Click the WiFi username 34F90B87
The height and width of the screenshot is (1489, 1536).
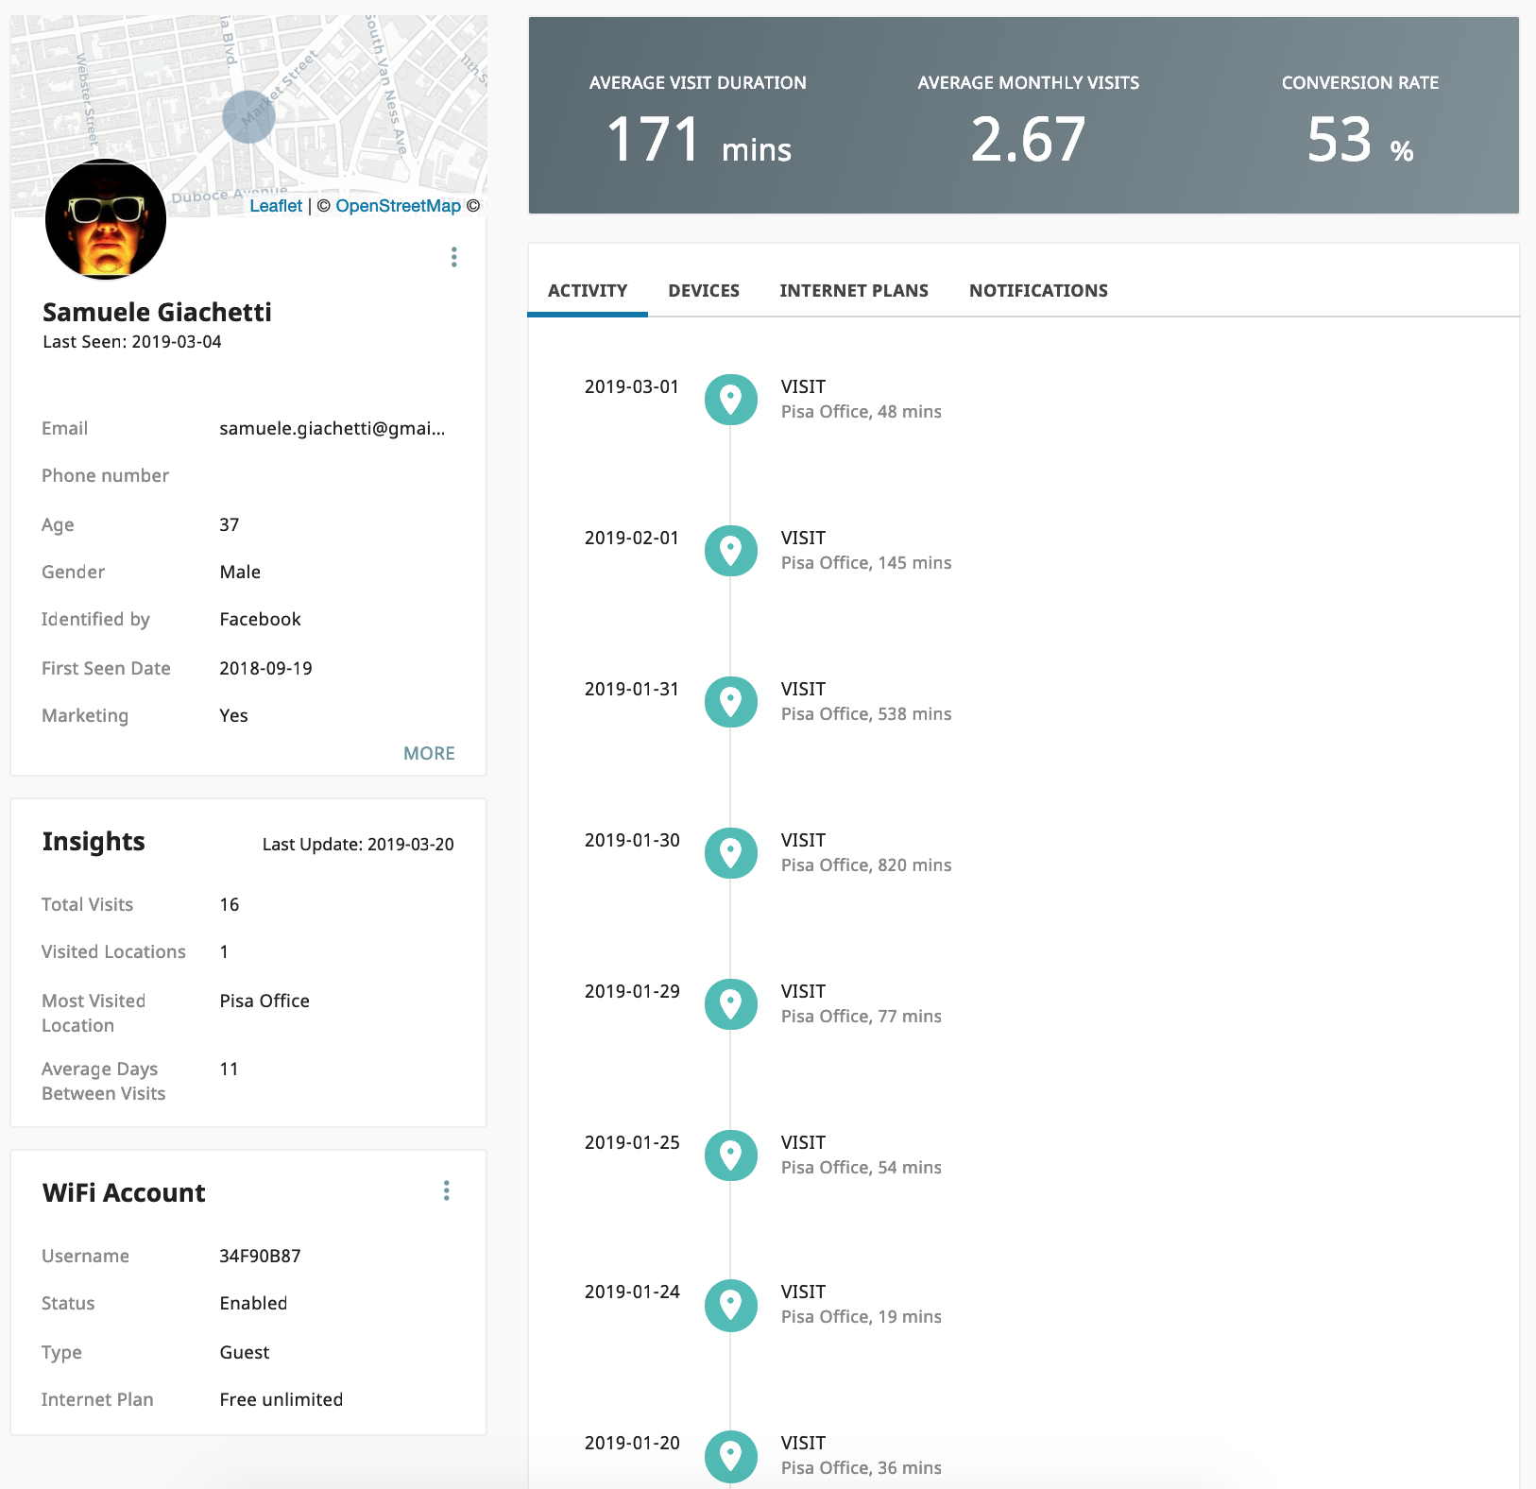click(260, 1256)
